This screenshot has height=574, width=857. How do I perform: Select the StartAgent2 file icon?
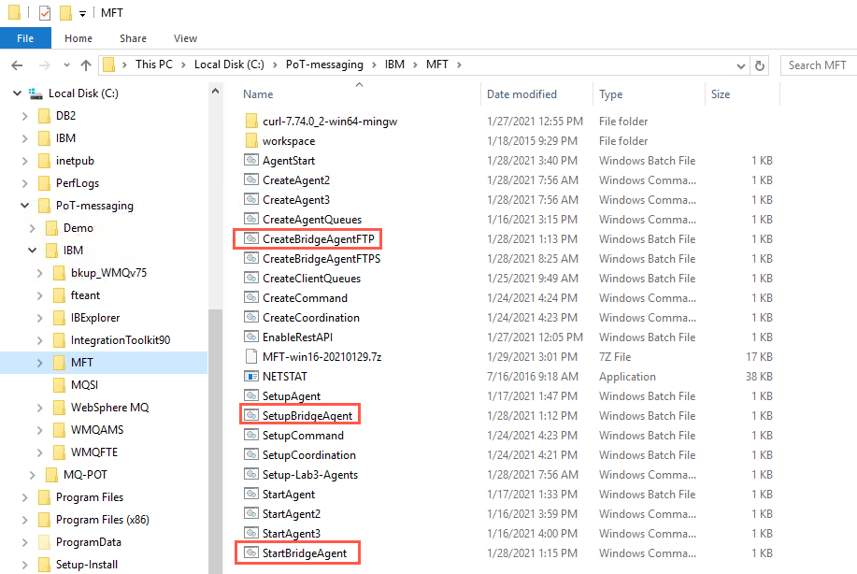click(250, 513)
